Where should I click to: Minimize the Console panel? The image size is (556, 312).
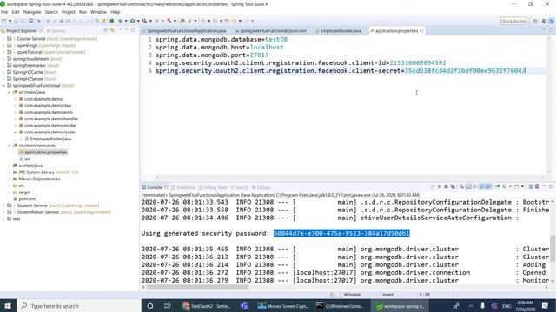tap(545, 186)
